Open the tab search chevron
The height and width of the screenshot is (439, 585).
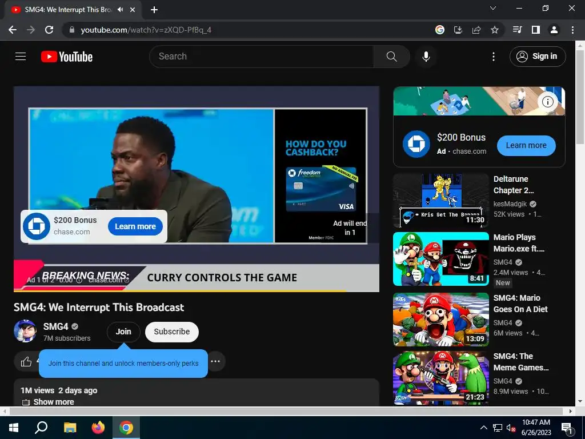coord(493,8)
